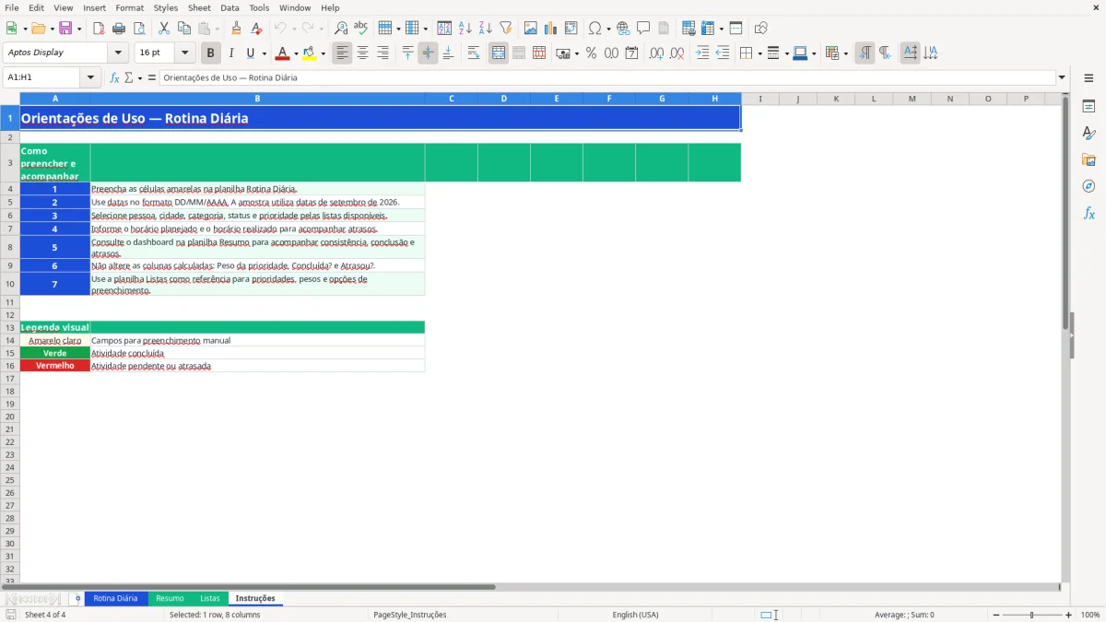Toggle Bold formatting
Viewport: 1106px width, 622px height.
pos(211,53)
